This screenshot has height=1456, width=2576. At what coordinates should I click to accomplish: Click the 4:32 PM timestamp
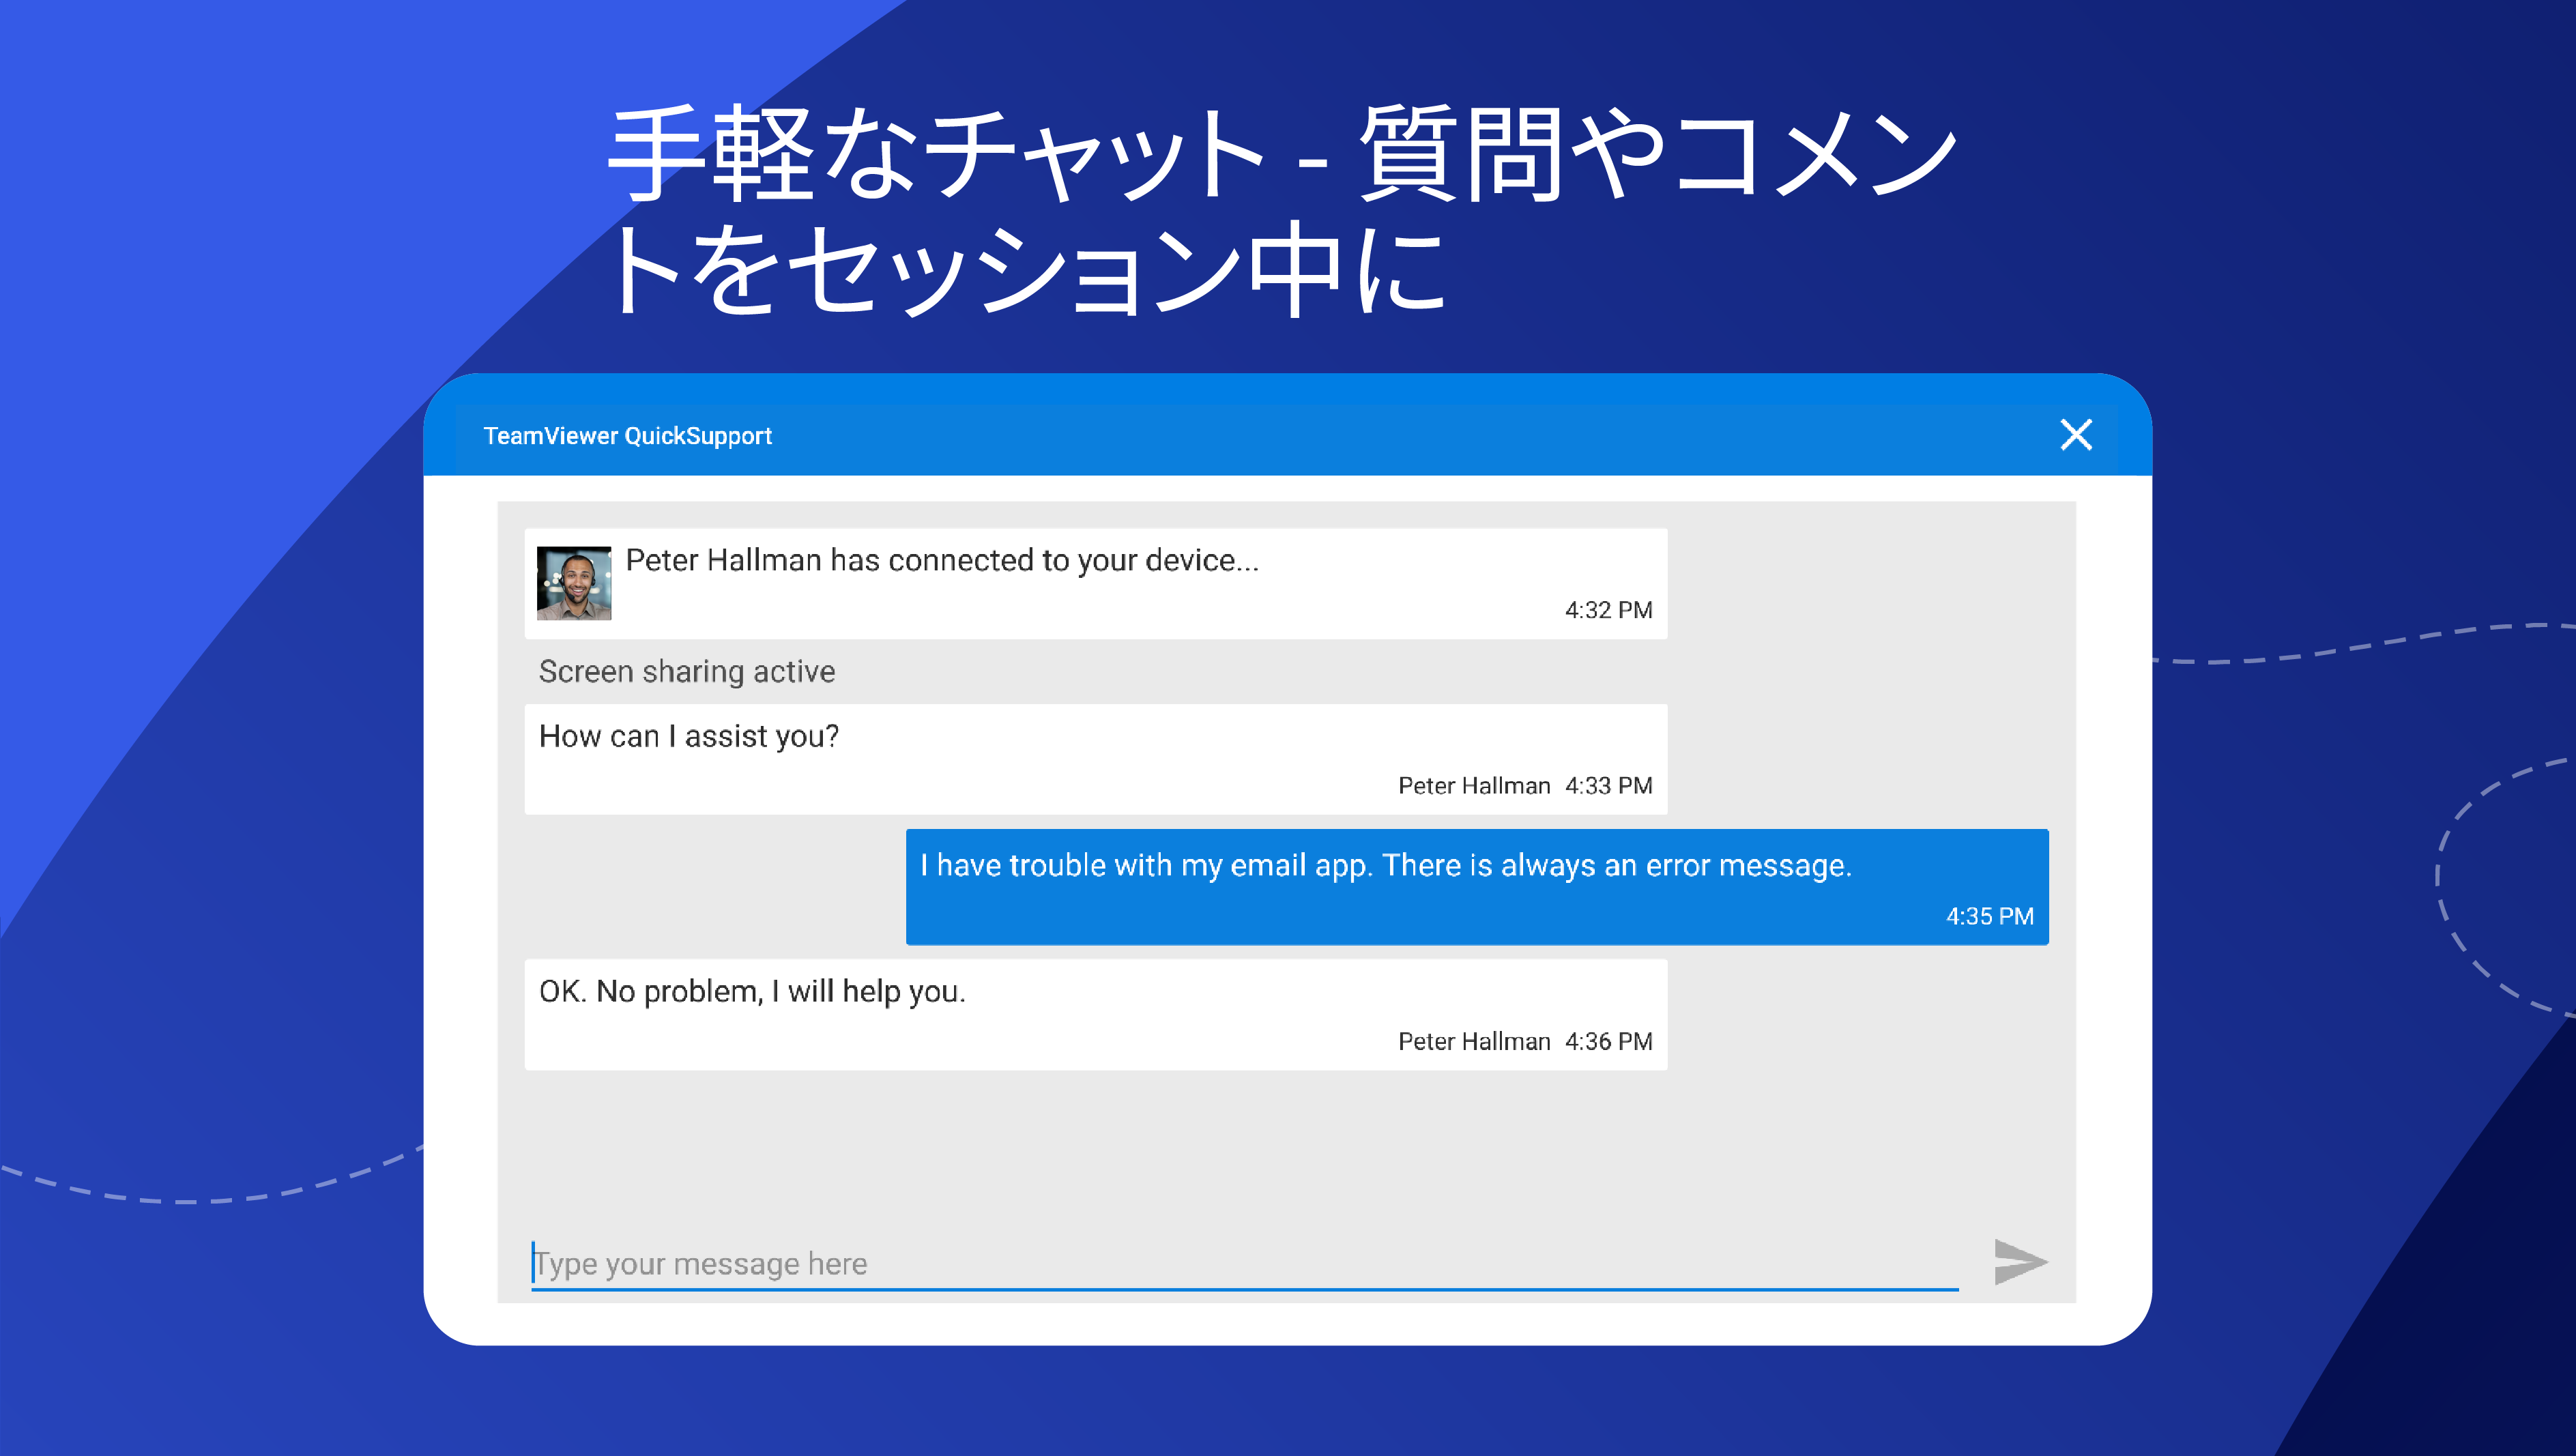click(x=1608, y=610)
